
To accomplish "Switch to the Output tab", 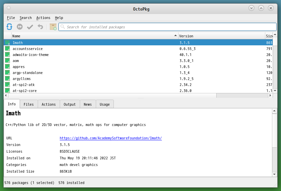I will (x=69, y=104).
